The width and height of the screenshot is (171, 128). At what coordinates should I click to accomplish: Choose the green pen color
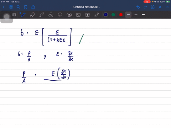pos(113,15)
